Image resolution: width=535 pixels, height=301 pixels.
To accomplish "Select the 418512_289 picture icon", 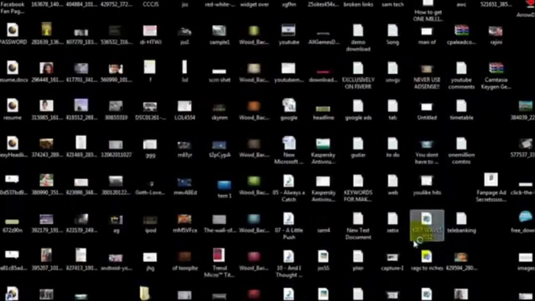I will point(81,105).
